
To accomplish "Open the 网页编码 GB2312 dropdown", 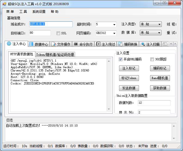I will (114, 33).
